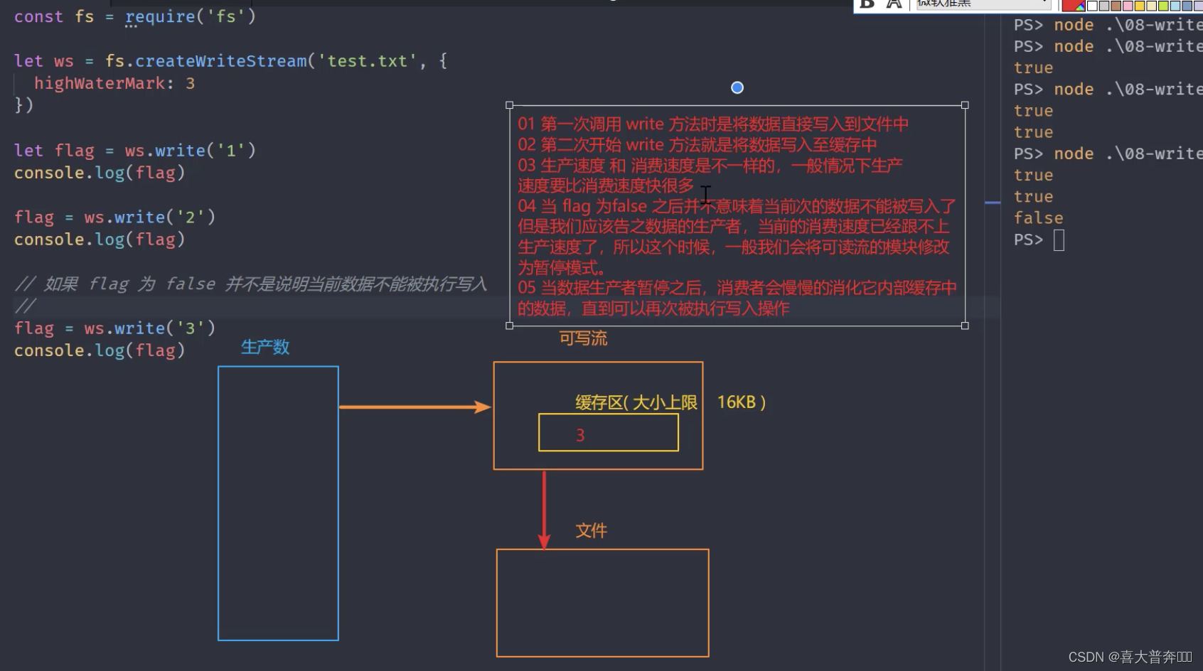This screenshot has height=671, width=1203.
Task: Click the top-right handle of the red text box
Action: pyautogui.click(x=965, y=105)
